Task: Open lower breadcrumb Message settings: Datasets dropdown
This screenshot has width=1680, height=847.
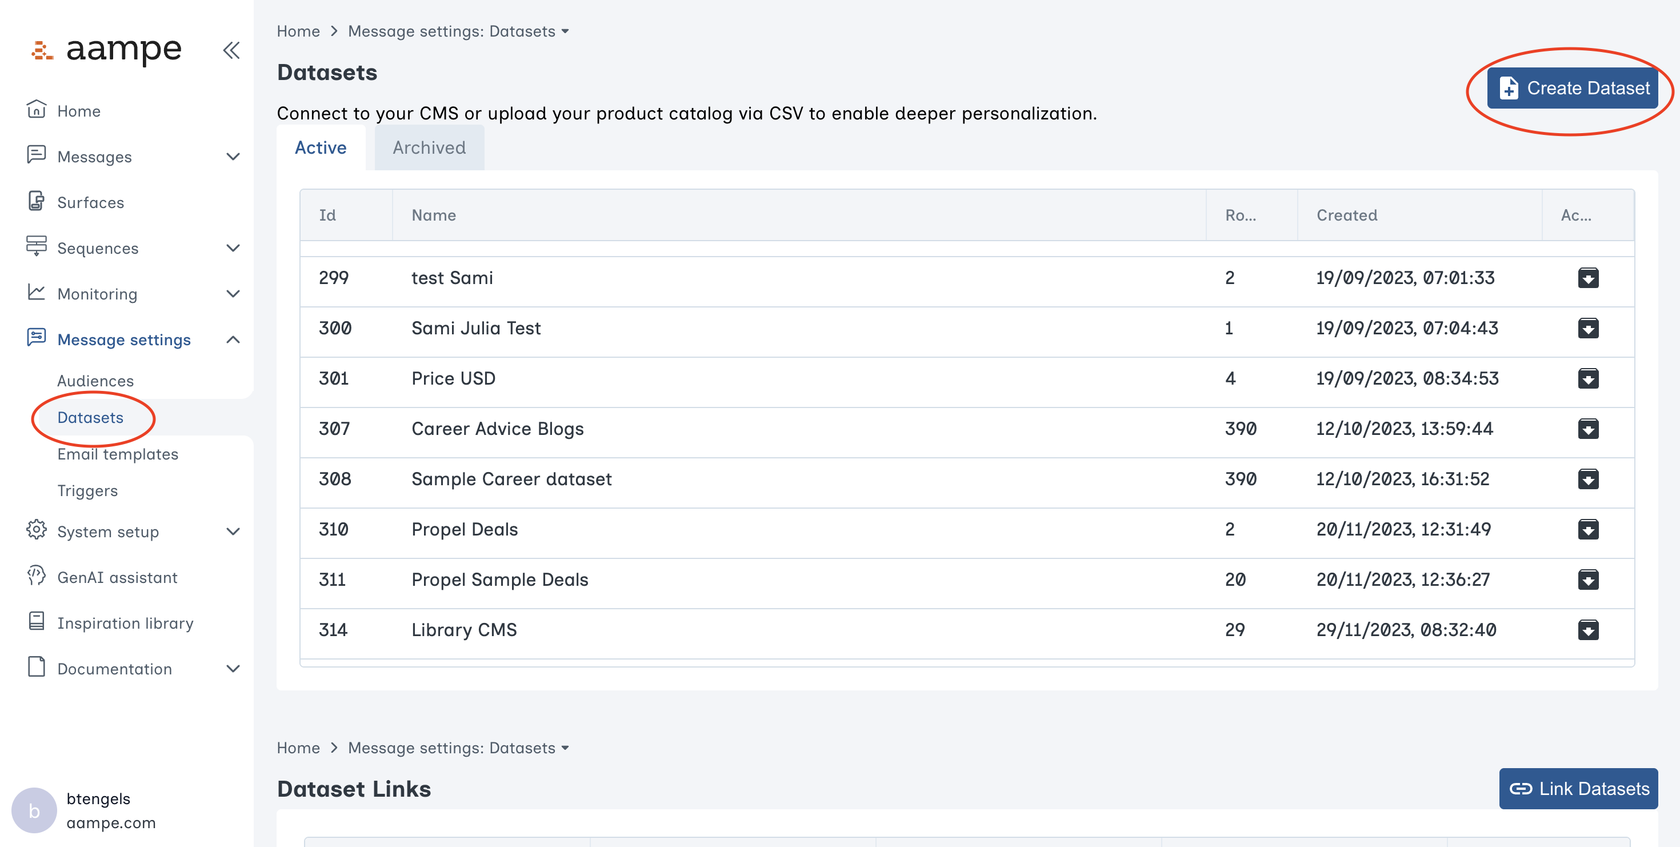Action: pyautogui.click(x=458, y=748)
